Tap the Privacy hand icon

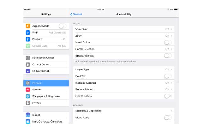pos(28,103)
